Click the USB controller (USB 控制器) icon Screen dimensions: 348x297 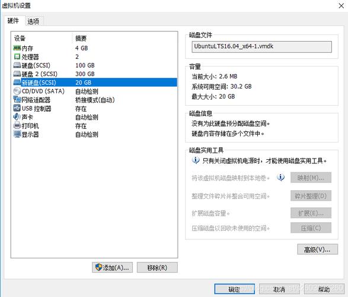pyautogui.click(x=17, y=108)
